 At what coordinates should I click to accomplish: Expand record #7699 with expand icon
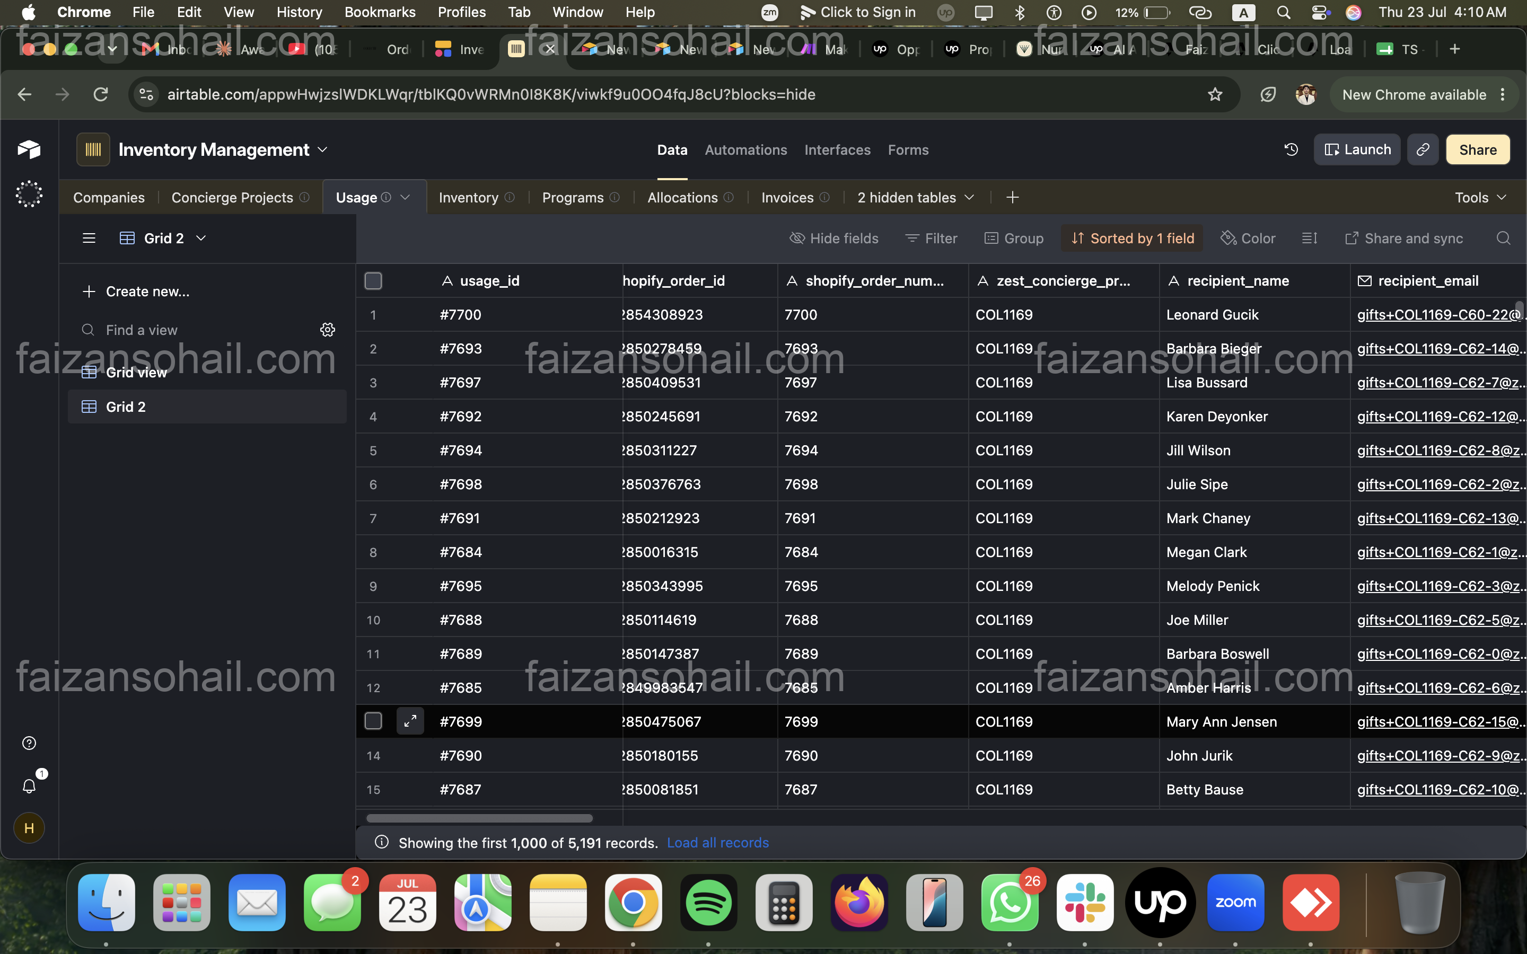tap(410, 721)
